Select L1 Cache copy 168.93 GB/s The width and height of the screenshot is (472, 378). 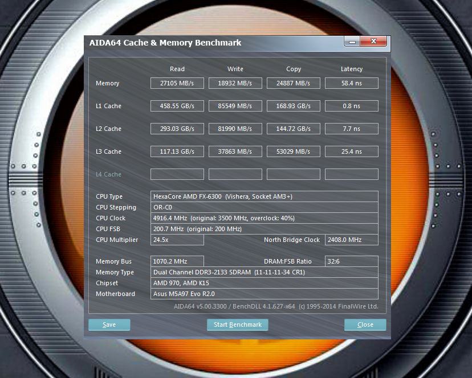point(293,106)
